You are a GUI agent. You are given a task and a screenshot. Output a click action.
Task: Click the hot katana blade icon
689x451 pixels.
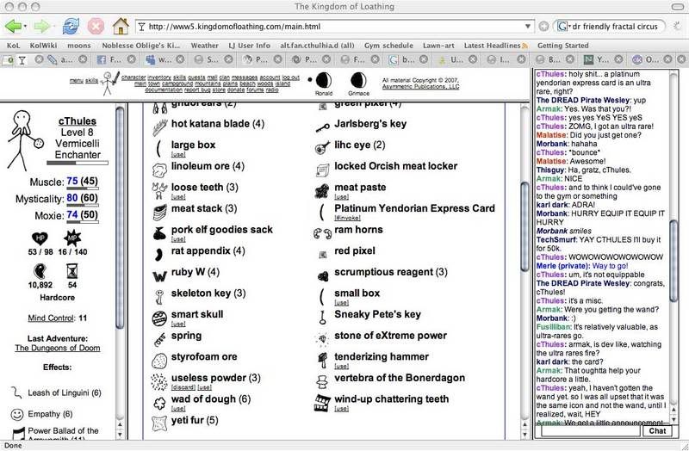(x=159, y=127)
